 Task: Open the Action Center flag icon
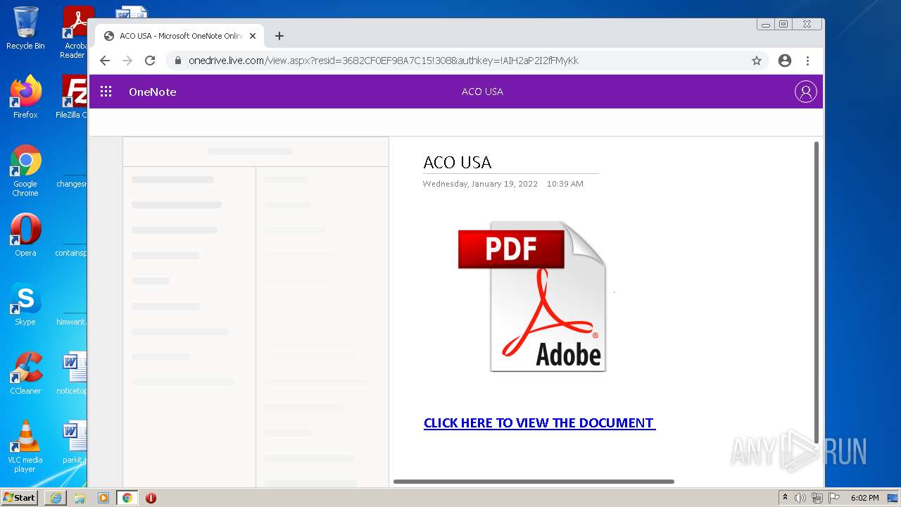(x=834, y=498)
